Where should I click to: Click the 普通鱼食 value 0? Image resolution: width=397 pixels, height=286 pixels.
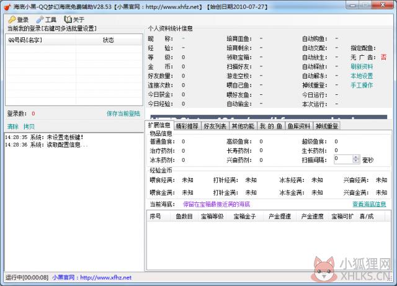(184, 141)
